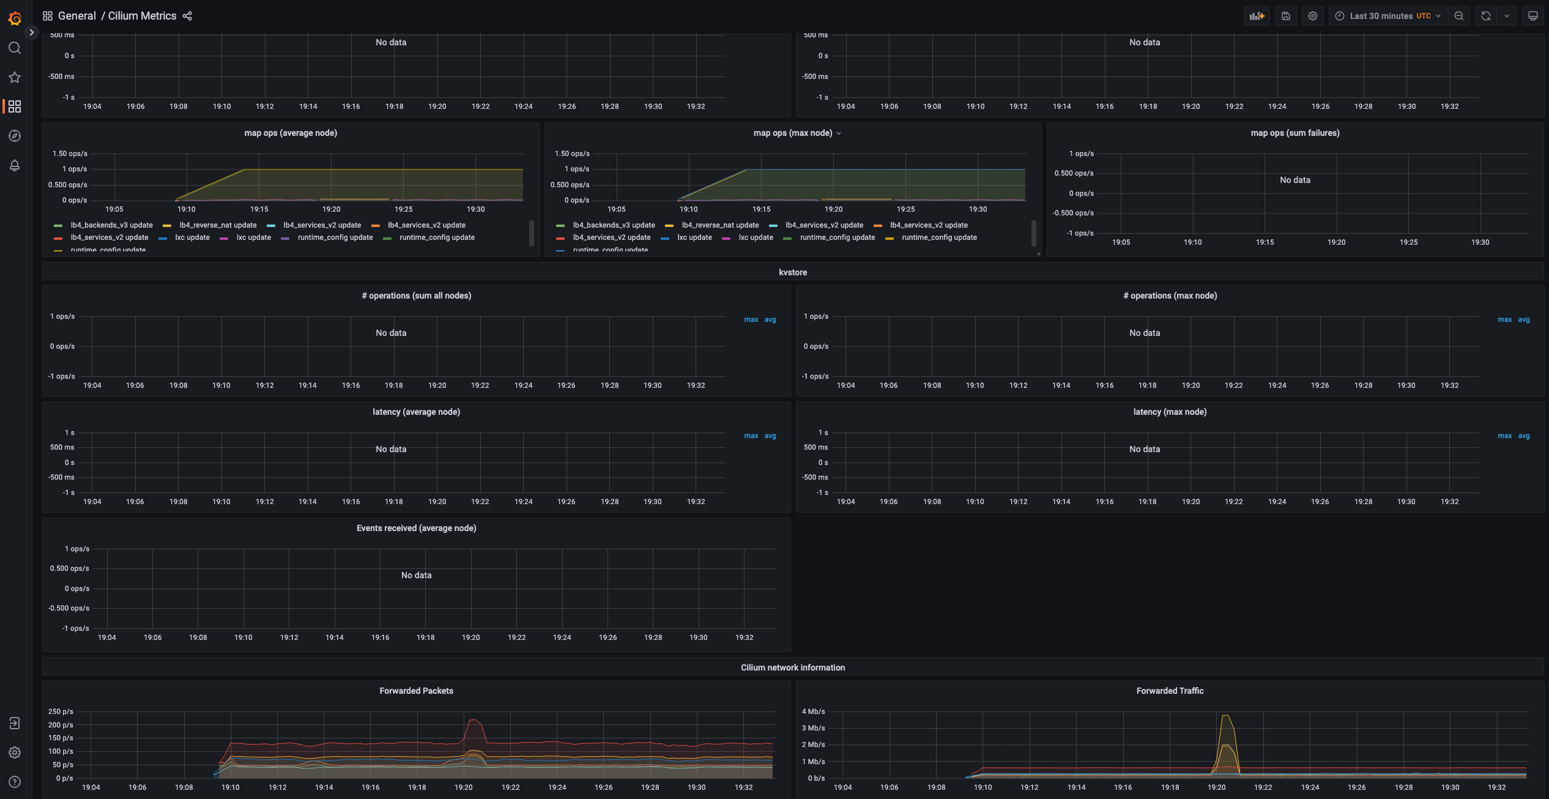
Task: Open the Events received (average node) panel menu
Action: click(x=417, y=528)
